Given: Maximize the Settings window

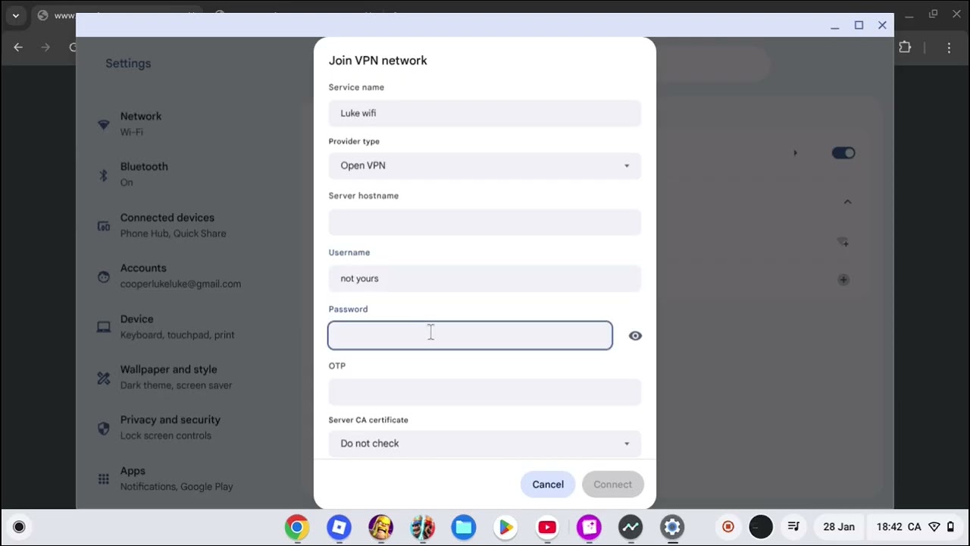Looking at the screenshot, I should [859, 25].
